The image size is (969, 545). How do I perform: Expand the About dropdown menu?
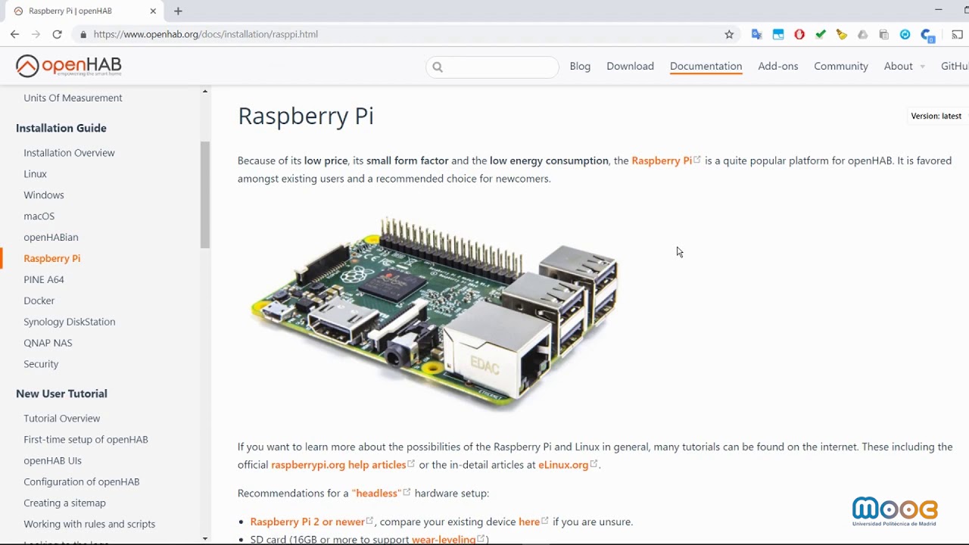(x=904, y=66)
